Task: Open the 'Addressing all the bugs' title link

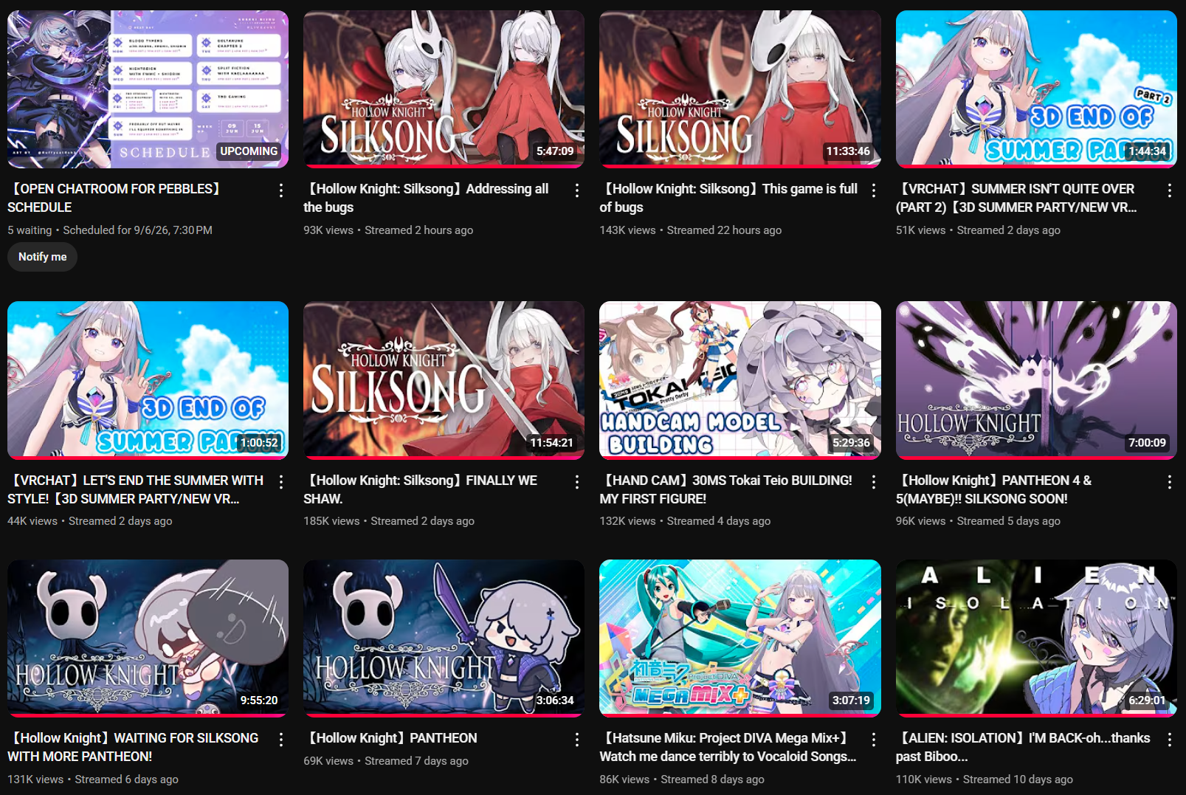Action: 426,198
